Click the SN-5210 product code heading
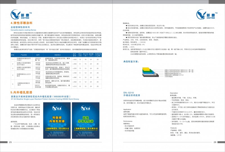 (x=129, y=93)
